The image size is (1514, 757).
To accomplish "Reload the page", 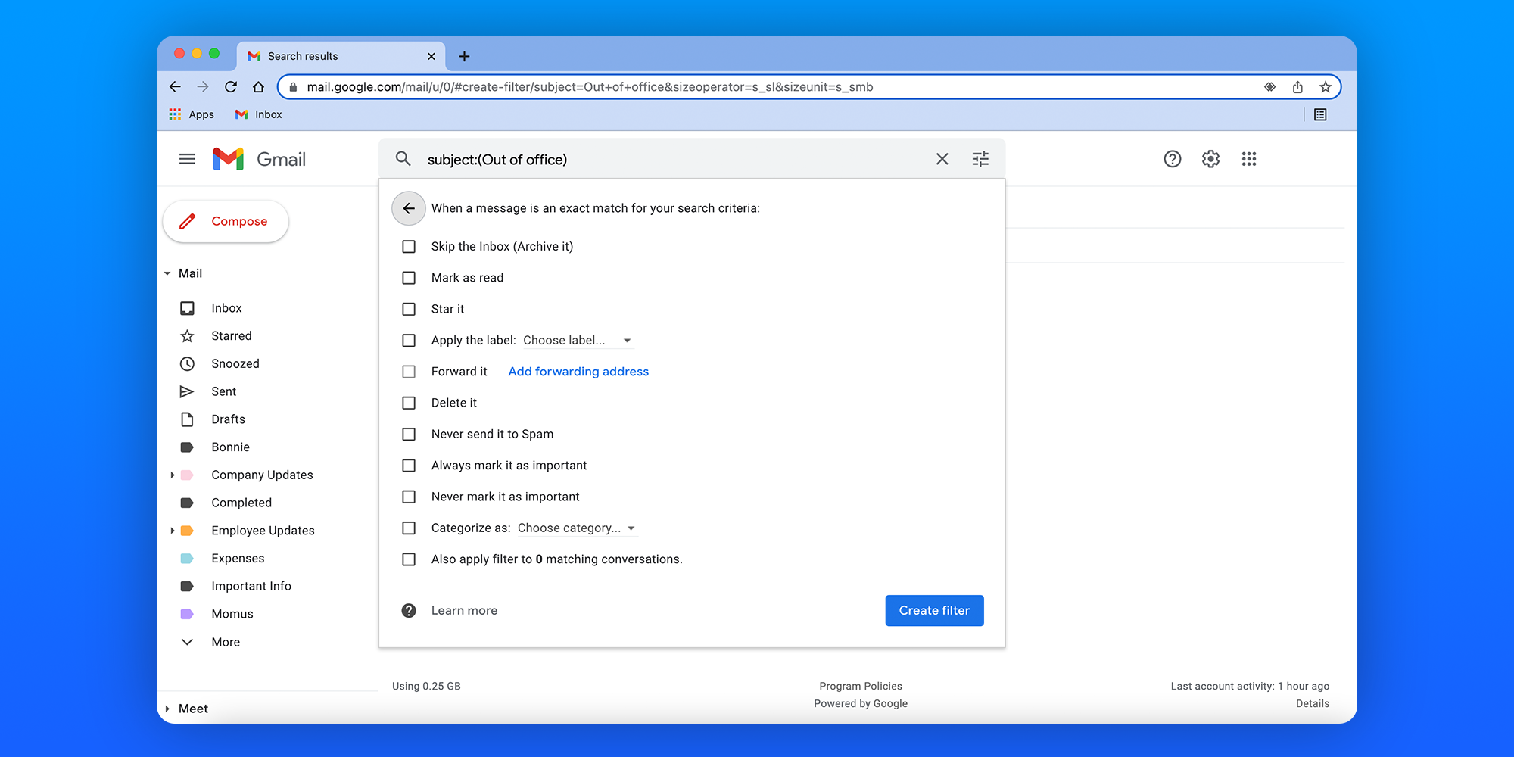I will (231, 87).
